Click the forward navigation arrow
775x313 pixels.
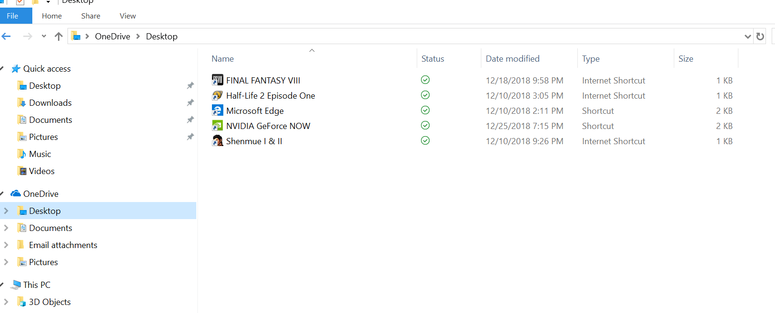coord(28,37)
